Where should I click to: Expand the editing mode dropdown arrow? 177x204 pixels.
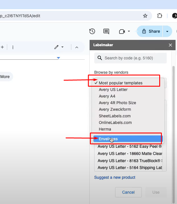(62, 47)
